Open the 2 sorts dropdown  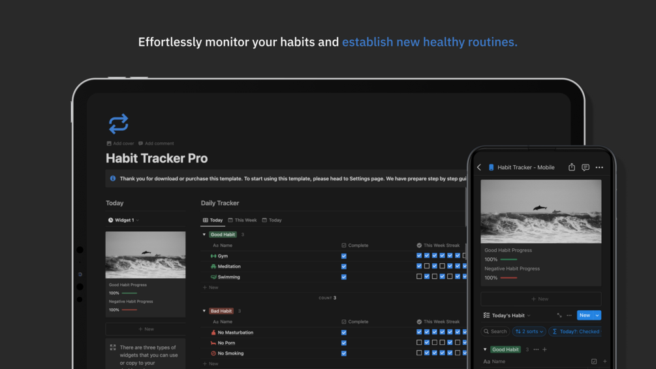click(529, 331)
